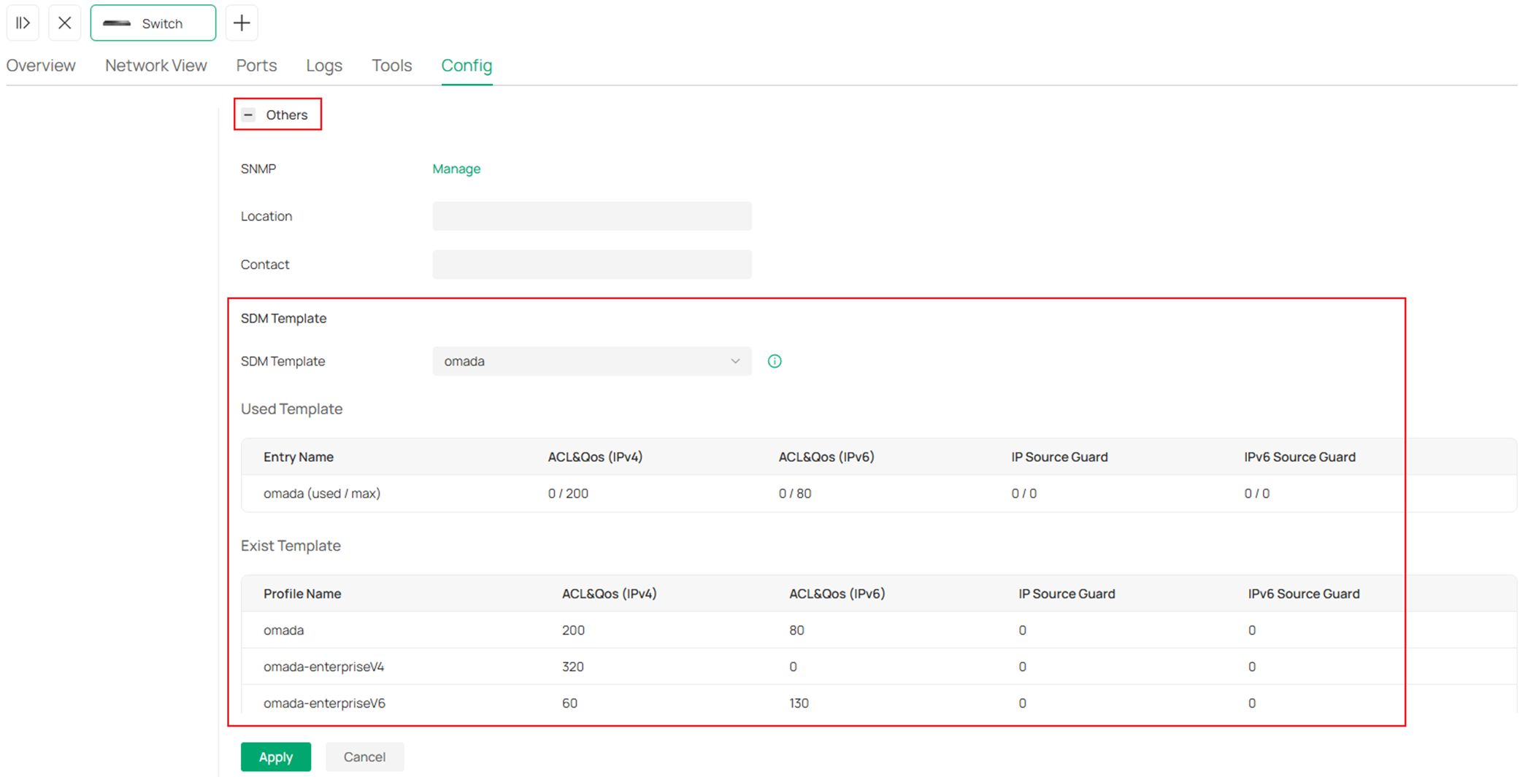Collapse the side panel using the panel icon
This screenshot has width=1525, height=777.
[23, 23]
